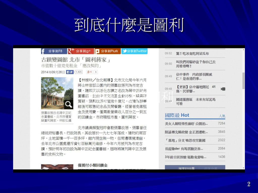Open hot story 美女人師特殊性癖好 公園拍...
258x193 pixels.
(x=186, y=124)
